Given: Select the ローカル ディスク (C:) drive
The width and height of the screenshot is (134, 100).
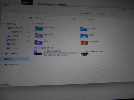Looking at the screenshot, I should click(56, 53).
